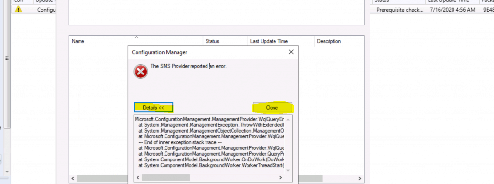
Task: Sort list by Status column header
Action: [225, 41]
